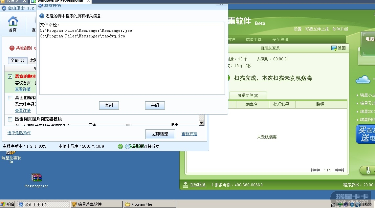Click the person icon beside 在线服务
The image size is (375, 208).
[185, 185]
